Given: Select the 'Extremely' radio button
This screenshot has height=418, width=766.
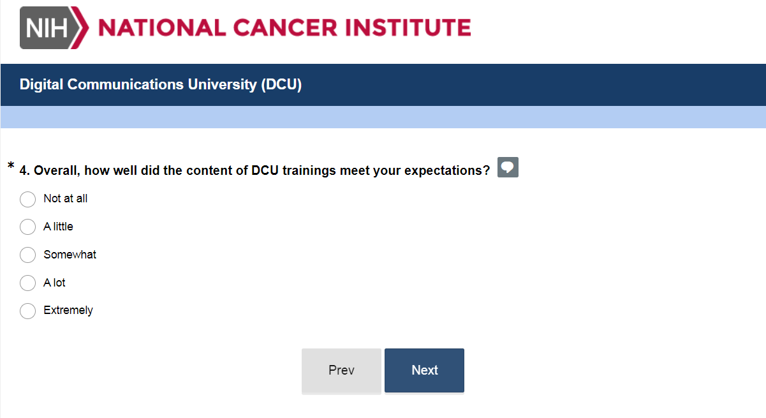Looking at the screenshot, I should [27, 311].
